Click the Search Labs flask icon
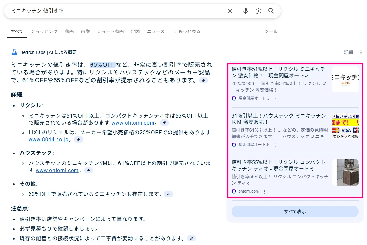 [14, 52]
